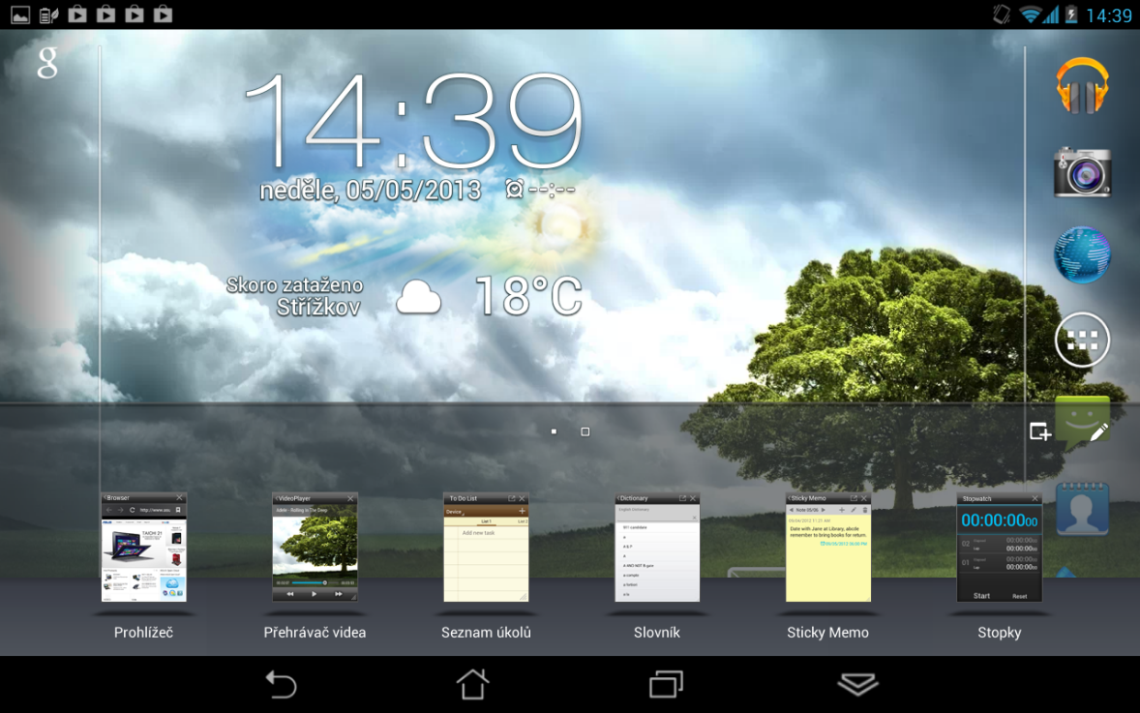Open the Slovník dictionary thumbnail
Screen dimensions: 1140x713
(657, 547)
